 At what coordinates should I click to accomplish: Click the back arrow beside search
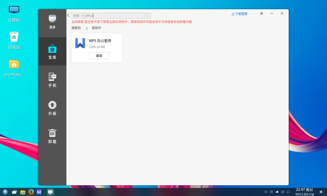pos(68,15)
